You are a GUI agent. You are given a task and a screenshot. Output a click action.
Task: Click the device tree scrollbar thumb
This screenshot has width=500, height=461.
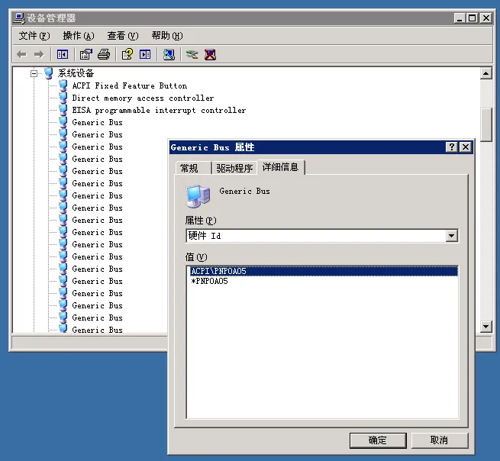pyautogui.click(x=485, y=124)
